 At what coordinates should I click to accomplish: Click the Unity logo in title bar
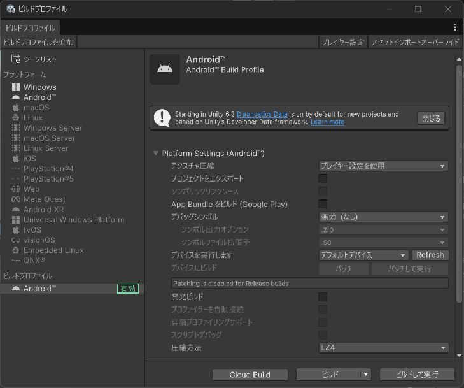point(11,9)
